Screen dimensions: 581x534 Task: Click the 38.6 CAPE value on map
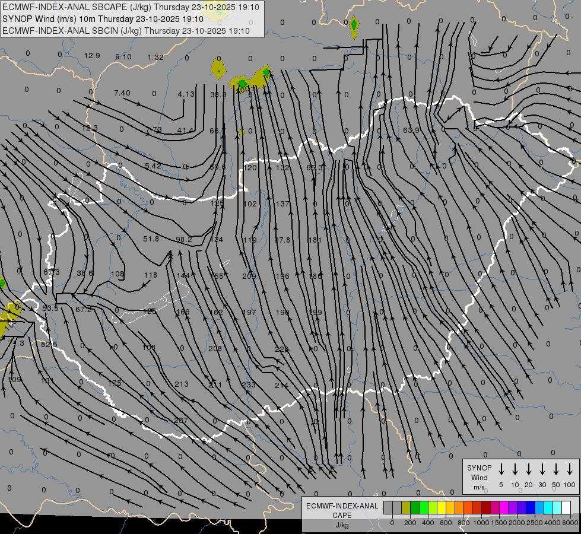click(84, 273)
